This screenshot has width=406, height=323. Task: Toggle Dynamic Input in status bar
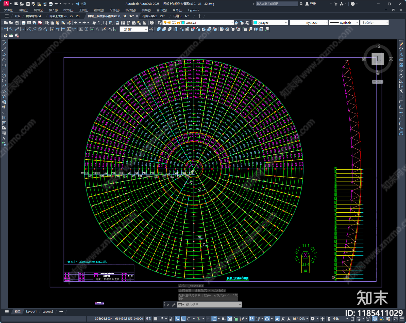click(177, 319)
